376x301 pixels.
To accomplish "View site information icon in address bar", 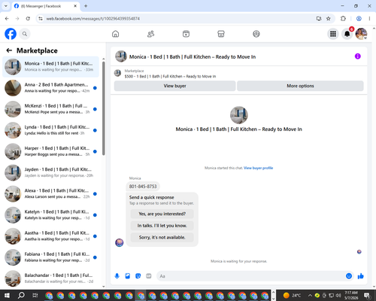I will pos(41,19).
